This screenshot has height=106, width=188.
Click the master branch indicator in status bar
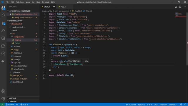coord(10,105)
